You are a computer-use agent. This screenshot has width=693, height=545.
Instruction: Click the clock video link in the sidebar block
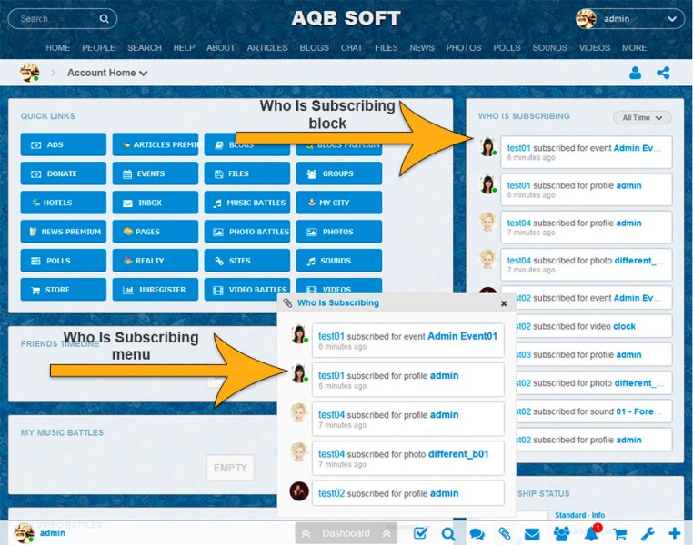tap(624, 327)
